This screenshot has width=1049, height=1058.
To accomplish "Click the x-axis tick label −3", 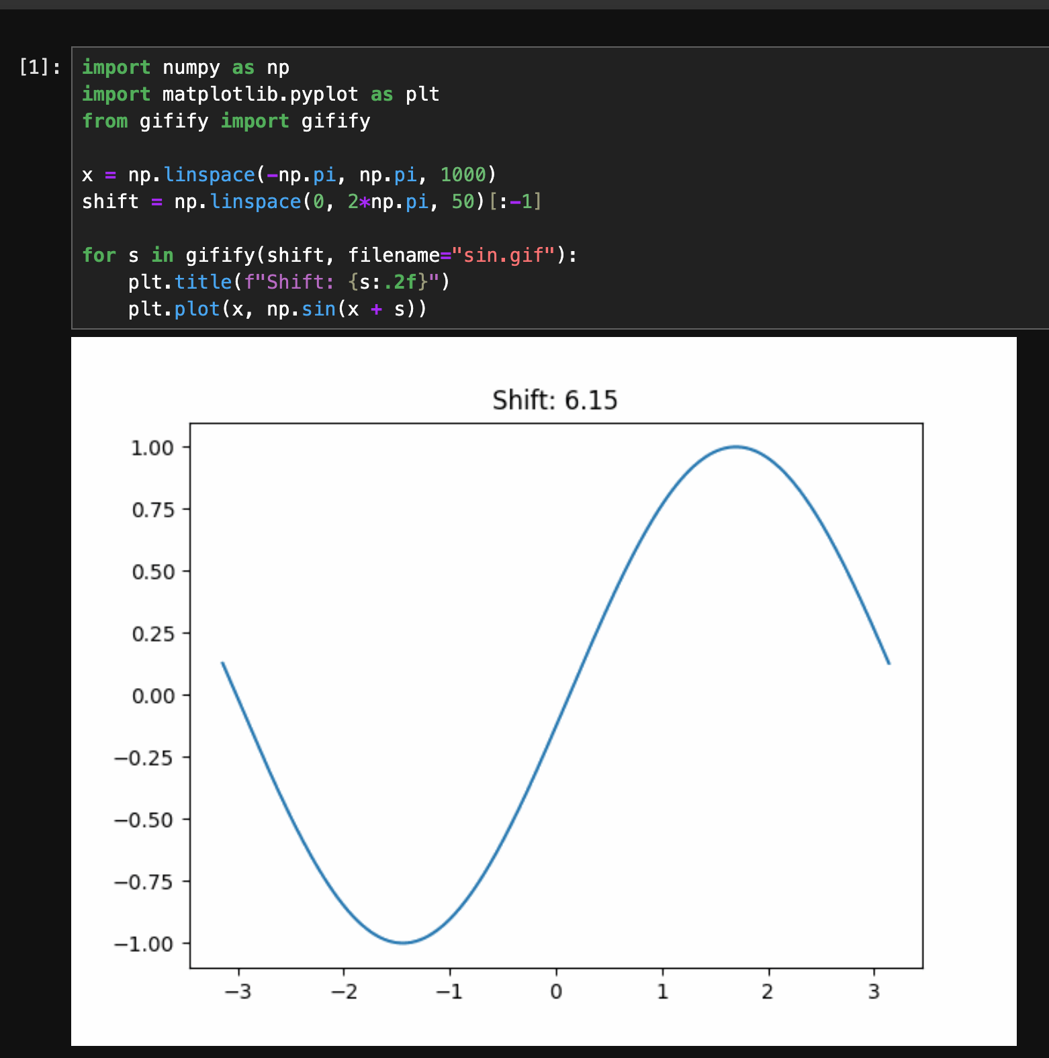I will pos(238,991).
